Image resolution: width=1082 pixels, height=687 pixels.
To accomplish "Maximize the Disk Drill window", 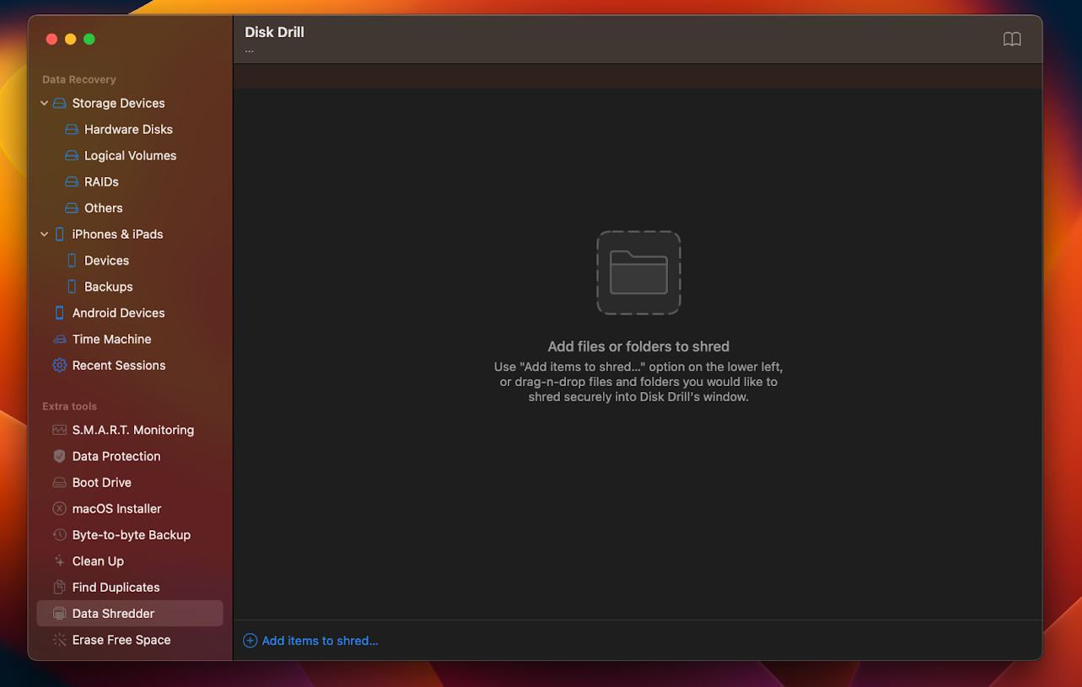I will tap(89, 39).
